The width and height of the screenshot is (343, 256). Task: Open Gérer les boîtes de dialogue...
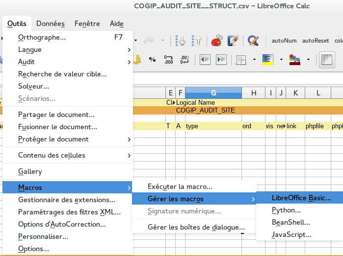coord(194,227)
